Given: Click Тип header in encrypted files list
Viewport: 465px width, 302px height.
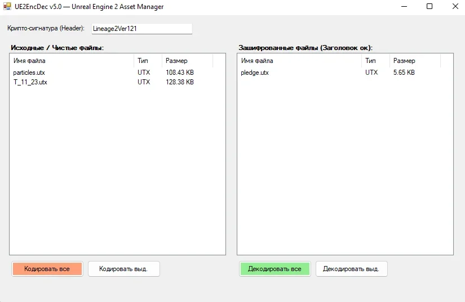Looking at the screenshot, I should [375, 61].
